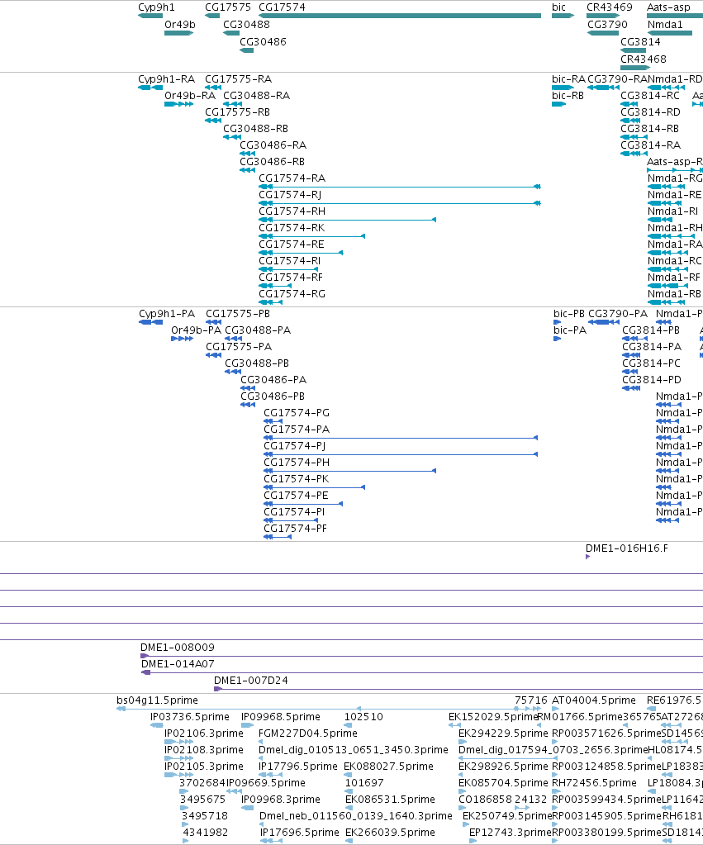
Task: Open the DME1-008O09 BAC clone label
Action: (x=178, y=648)
